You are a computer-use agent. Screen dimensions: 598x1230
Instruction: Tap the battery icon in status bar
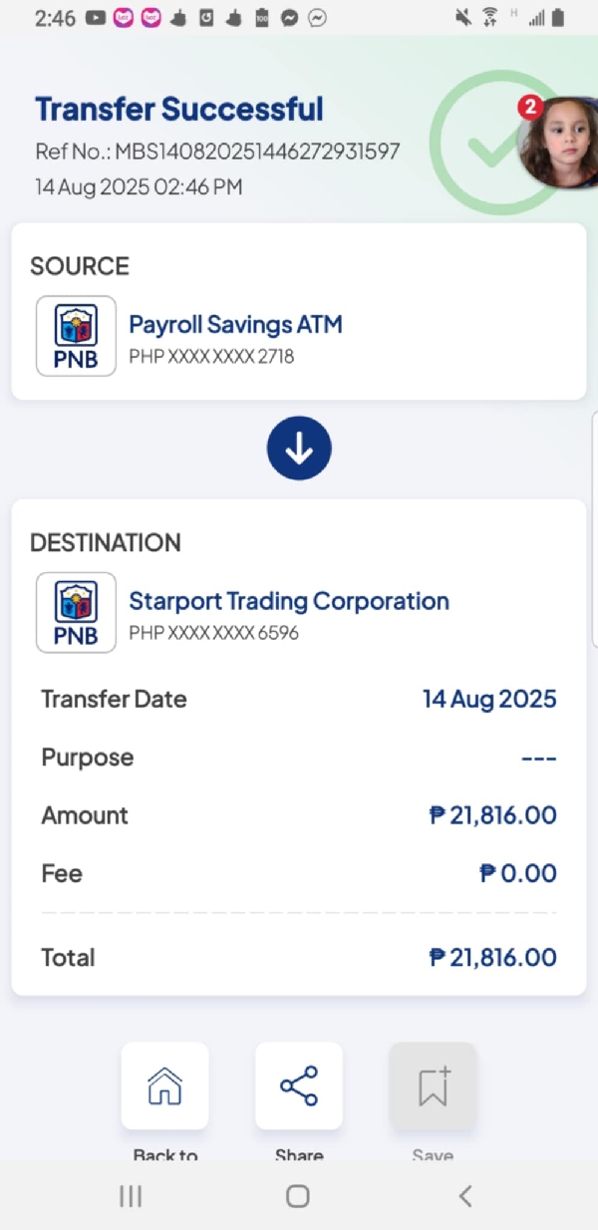tap(560, 17)
